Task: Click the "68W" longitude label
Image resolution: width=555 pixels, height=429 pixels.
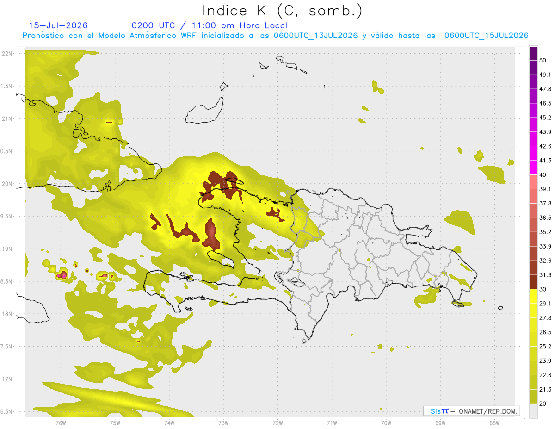Action: pos(494,423)
